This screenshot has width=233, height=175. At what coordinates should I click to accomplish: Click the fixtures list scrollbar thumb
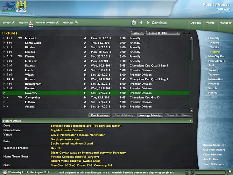tap(191, 50)
